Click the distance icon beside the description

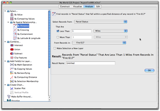point(54,14)
